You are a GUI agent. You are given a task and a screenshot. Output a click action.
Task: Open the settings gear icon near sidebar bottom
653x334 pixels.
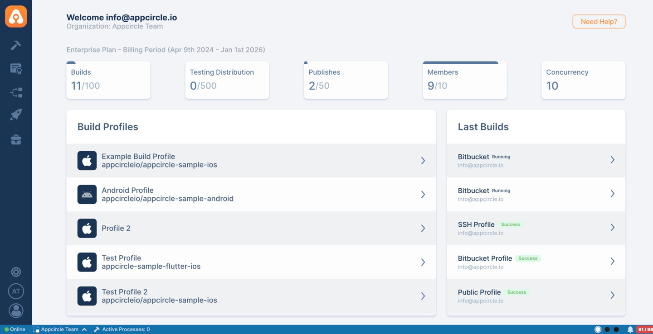click(16, 272)
